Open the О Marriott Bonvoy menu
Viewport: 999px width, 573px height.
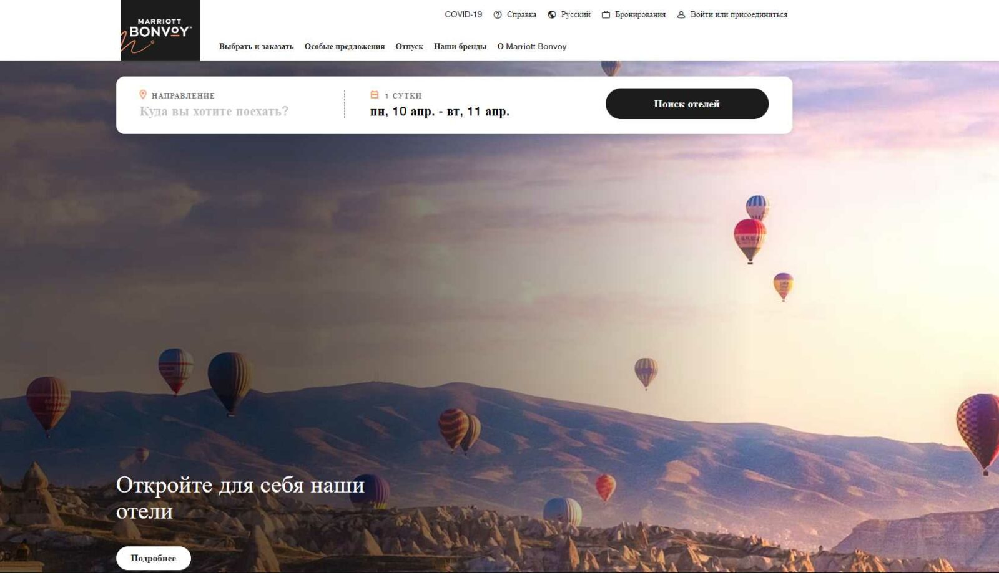tap(532, 46)
